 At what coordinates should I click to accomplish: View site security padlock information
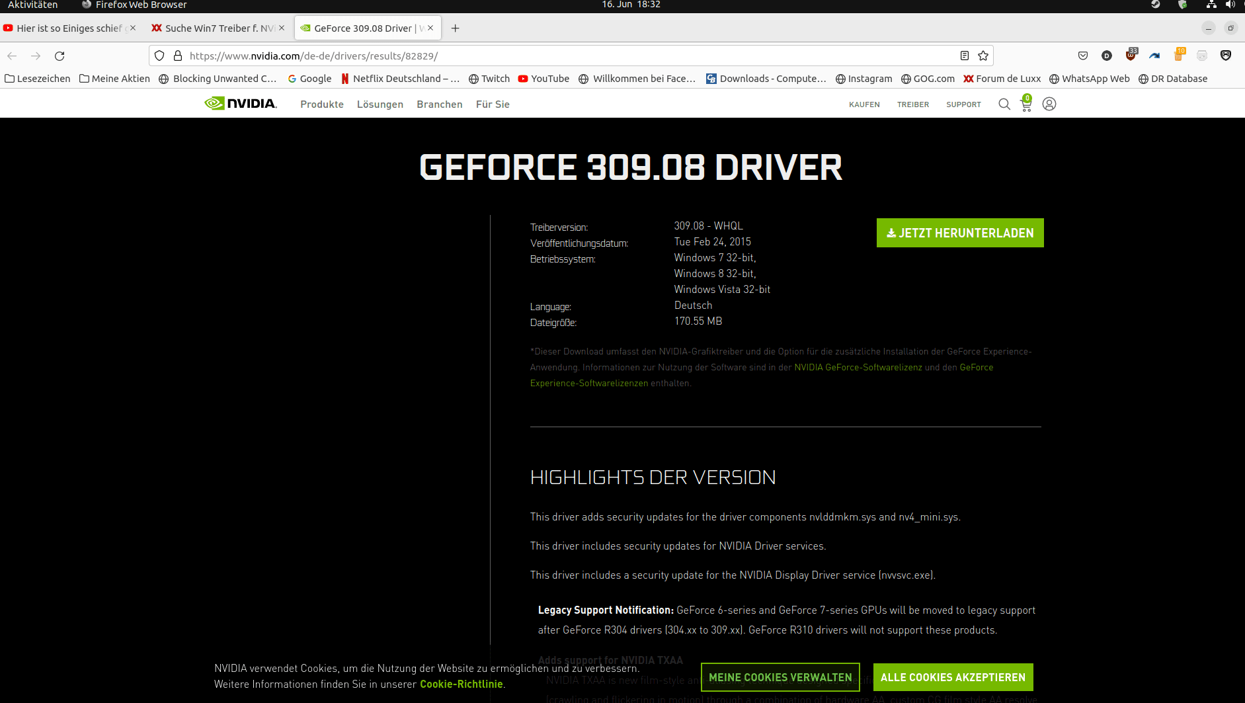point(178,56)
